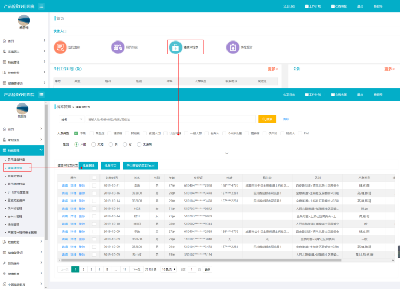Screen dimensions: 400x290
Task: Expand more filters chevron below gender row
Action: pyautogui.click(x=226, y=153)
